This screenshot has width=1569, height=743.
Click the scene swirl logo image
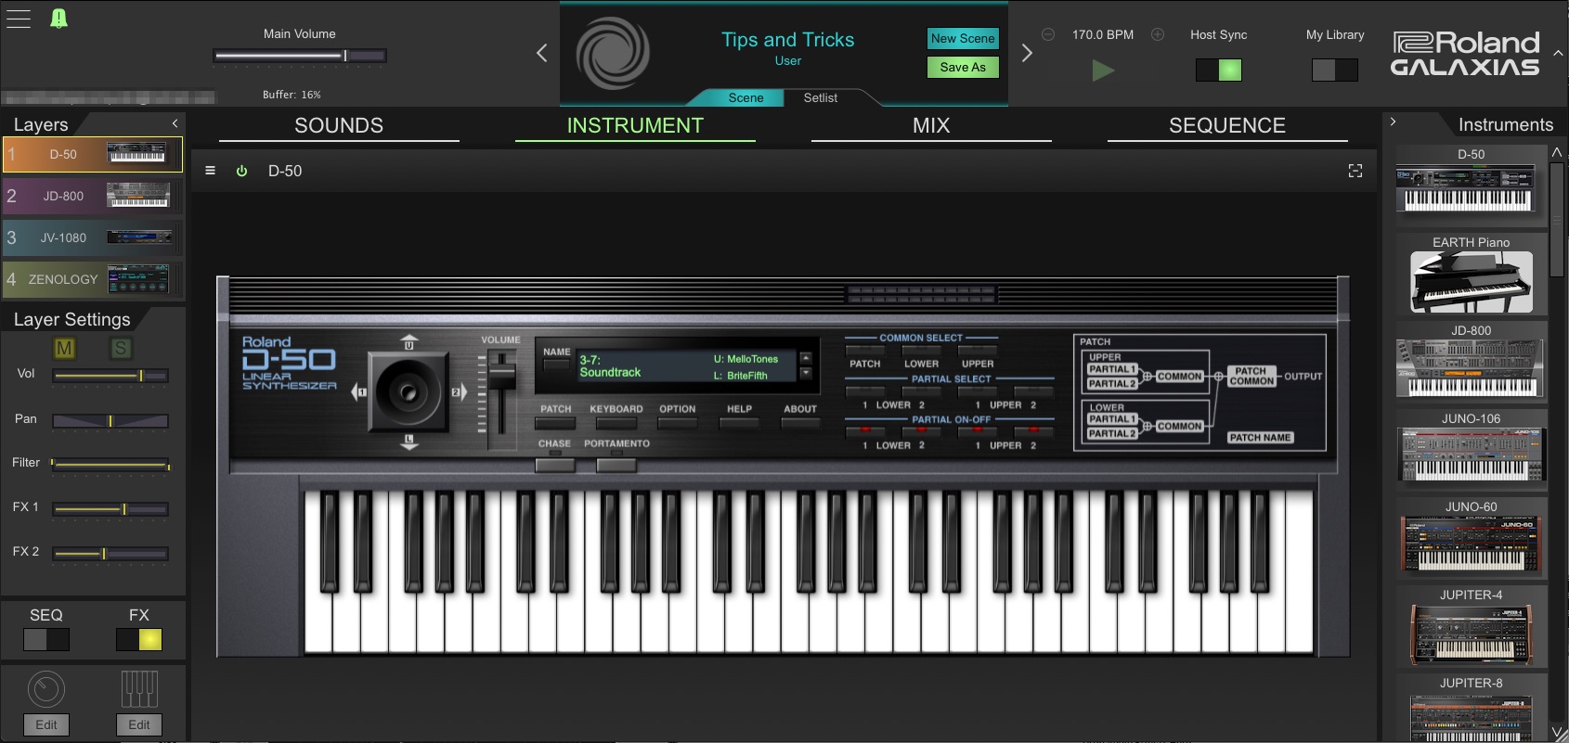pos(613,54)
